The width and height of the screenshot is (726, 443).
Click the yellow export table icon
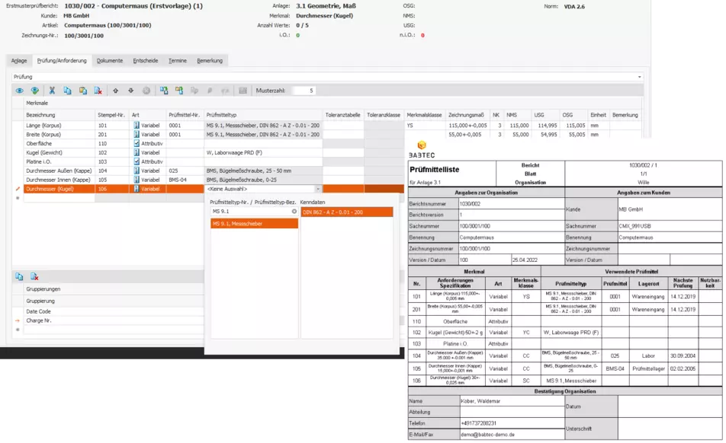coord(179,91)
